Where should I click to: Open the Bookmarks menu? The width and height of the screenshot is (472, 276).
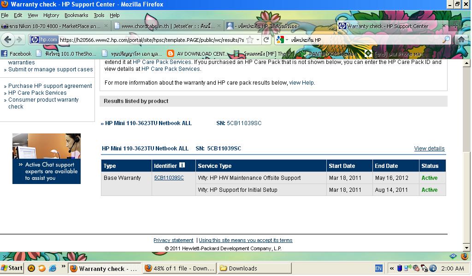pos(76,15)
